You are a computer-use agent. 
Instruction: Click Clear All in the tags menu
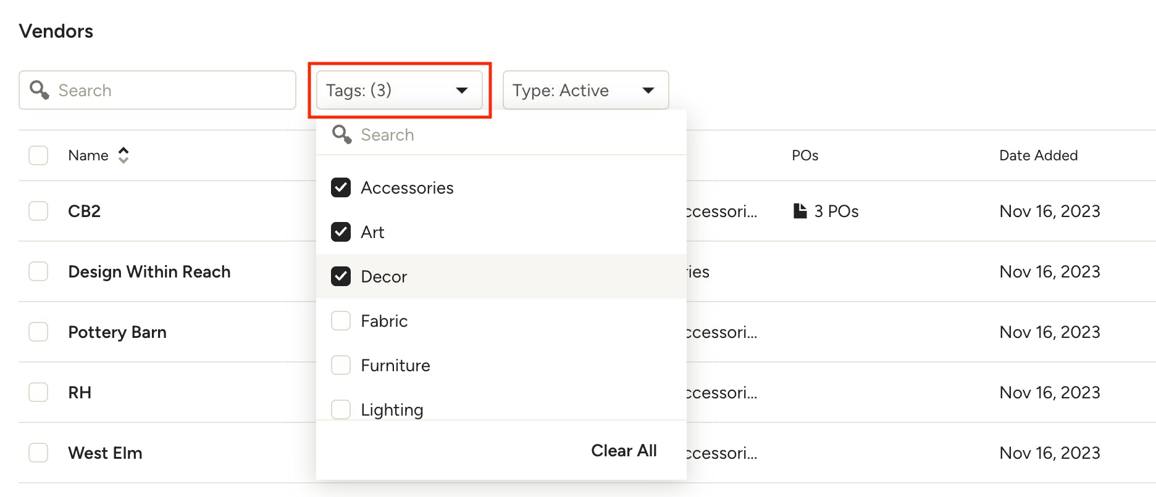coord(624,451)
